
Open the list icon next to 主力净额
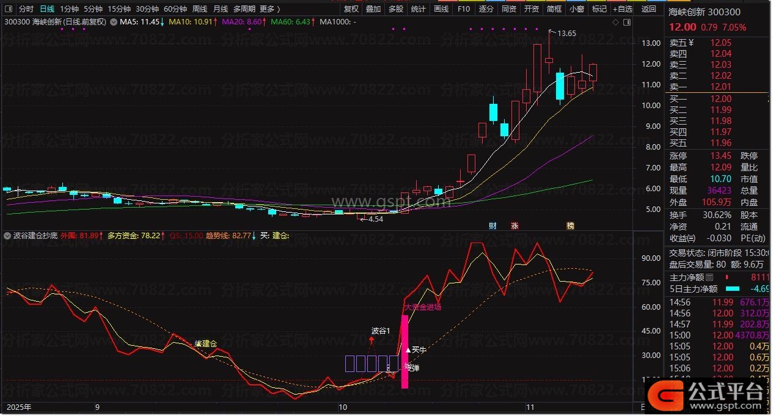click(709, 277)
